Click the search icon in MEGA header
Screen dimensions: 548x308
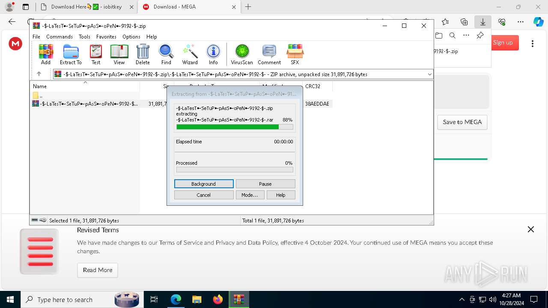click(x=453, y=36)
